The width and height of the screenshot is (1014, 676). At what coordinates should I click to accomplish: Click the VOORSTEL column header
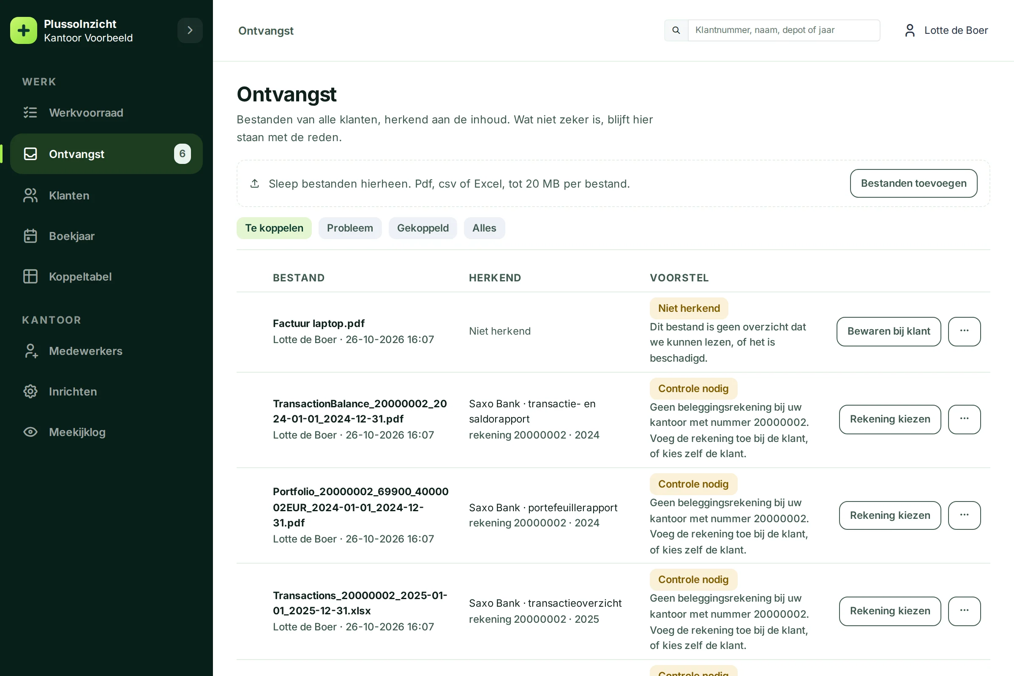coord(679,278)
